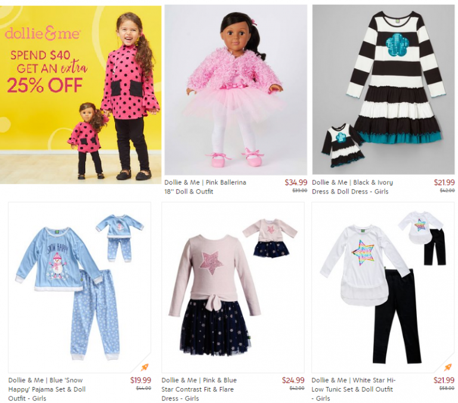
Task: Click the $21.99 price on Black & Ivory dress
Action: point(444,183)
